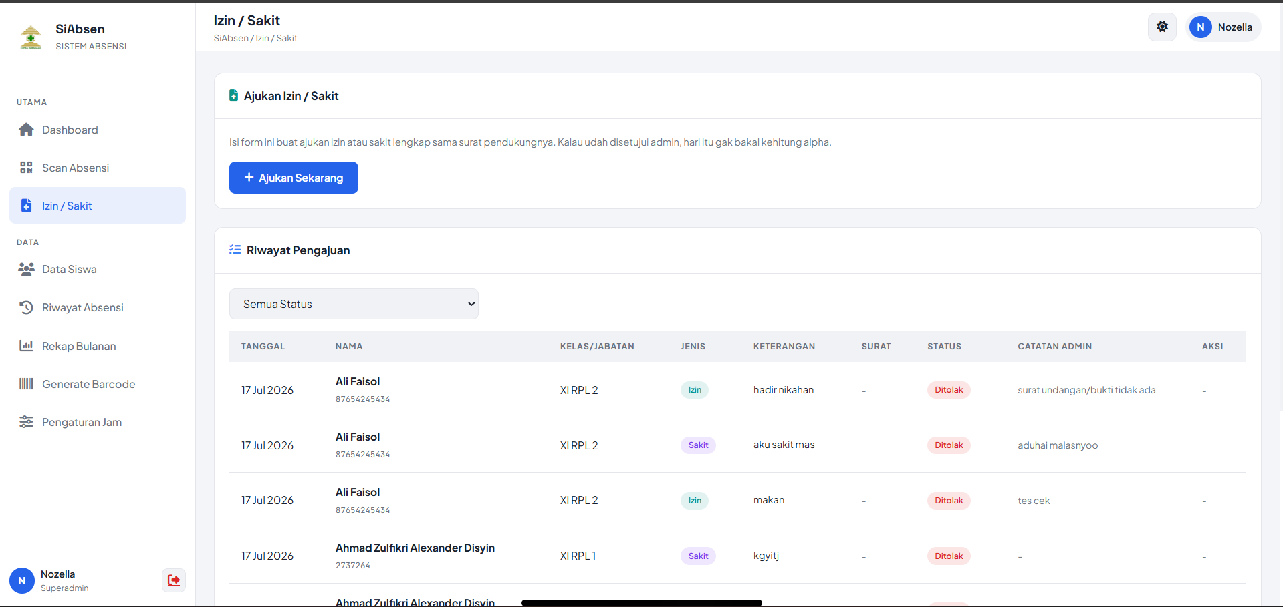Click the KELAS/JABATAN column header

pos(597,347)
